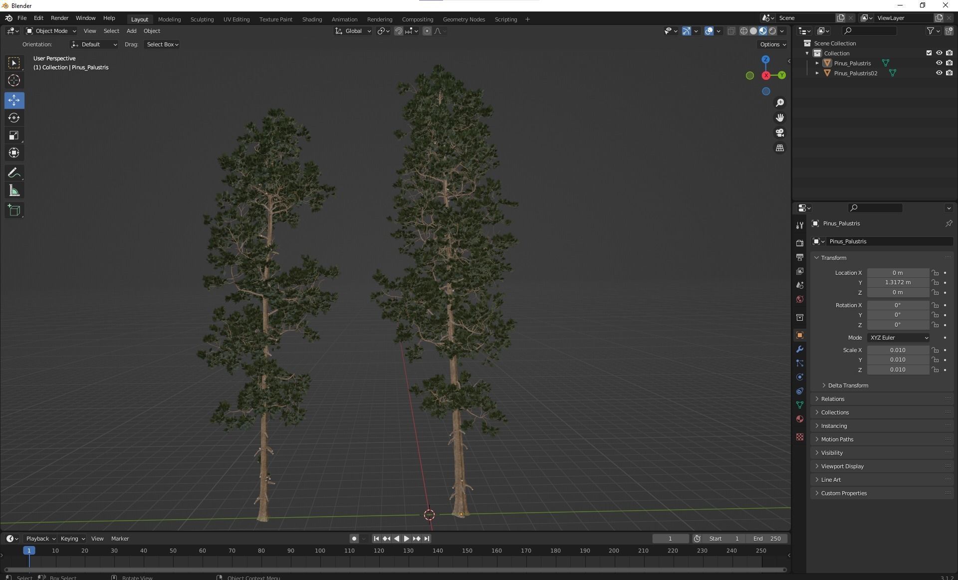958x580 pixels.
Task: Click the viewport Options button
Action: tap(772, 44)
